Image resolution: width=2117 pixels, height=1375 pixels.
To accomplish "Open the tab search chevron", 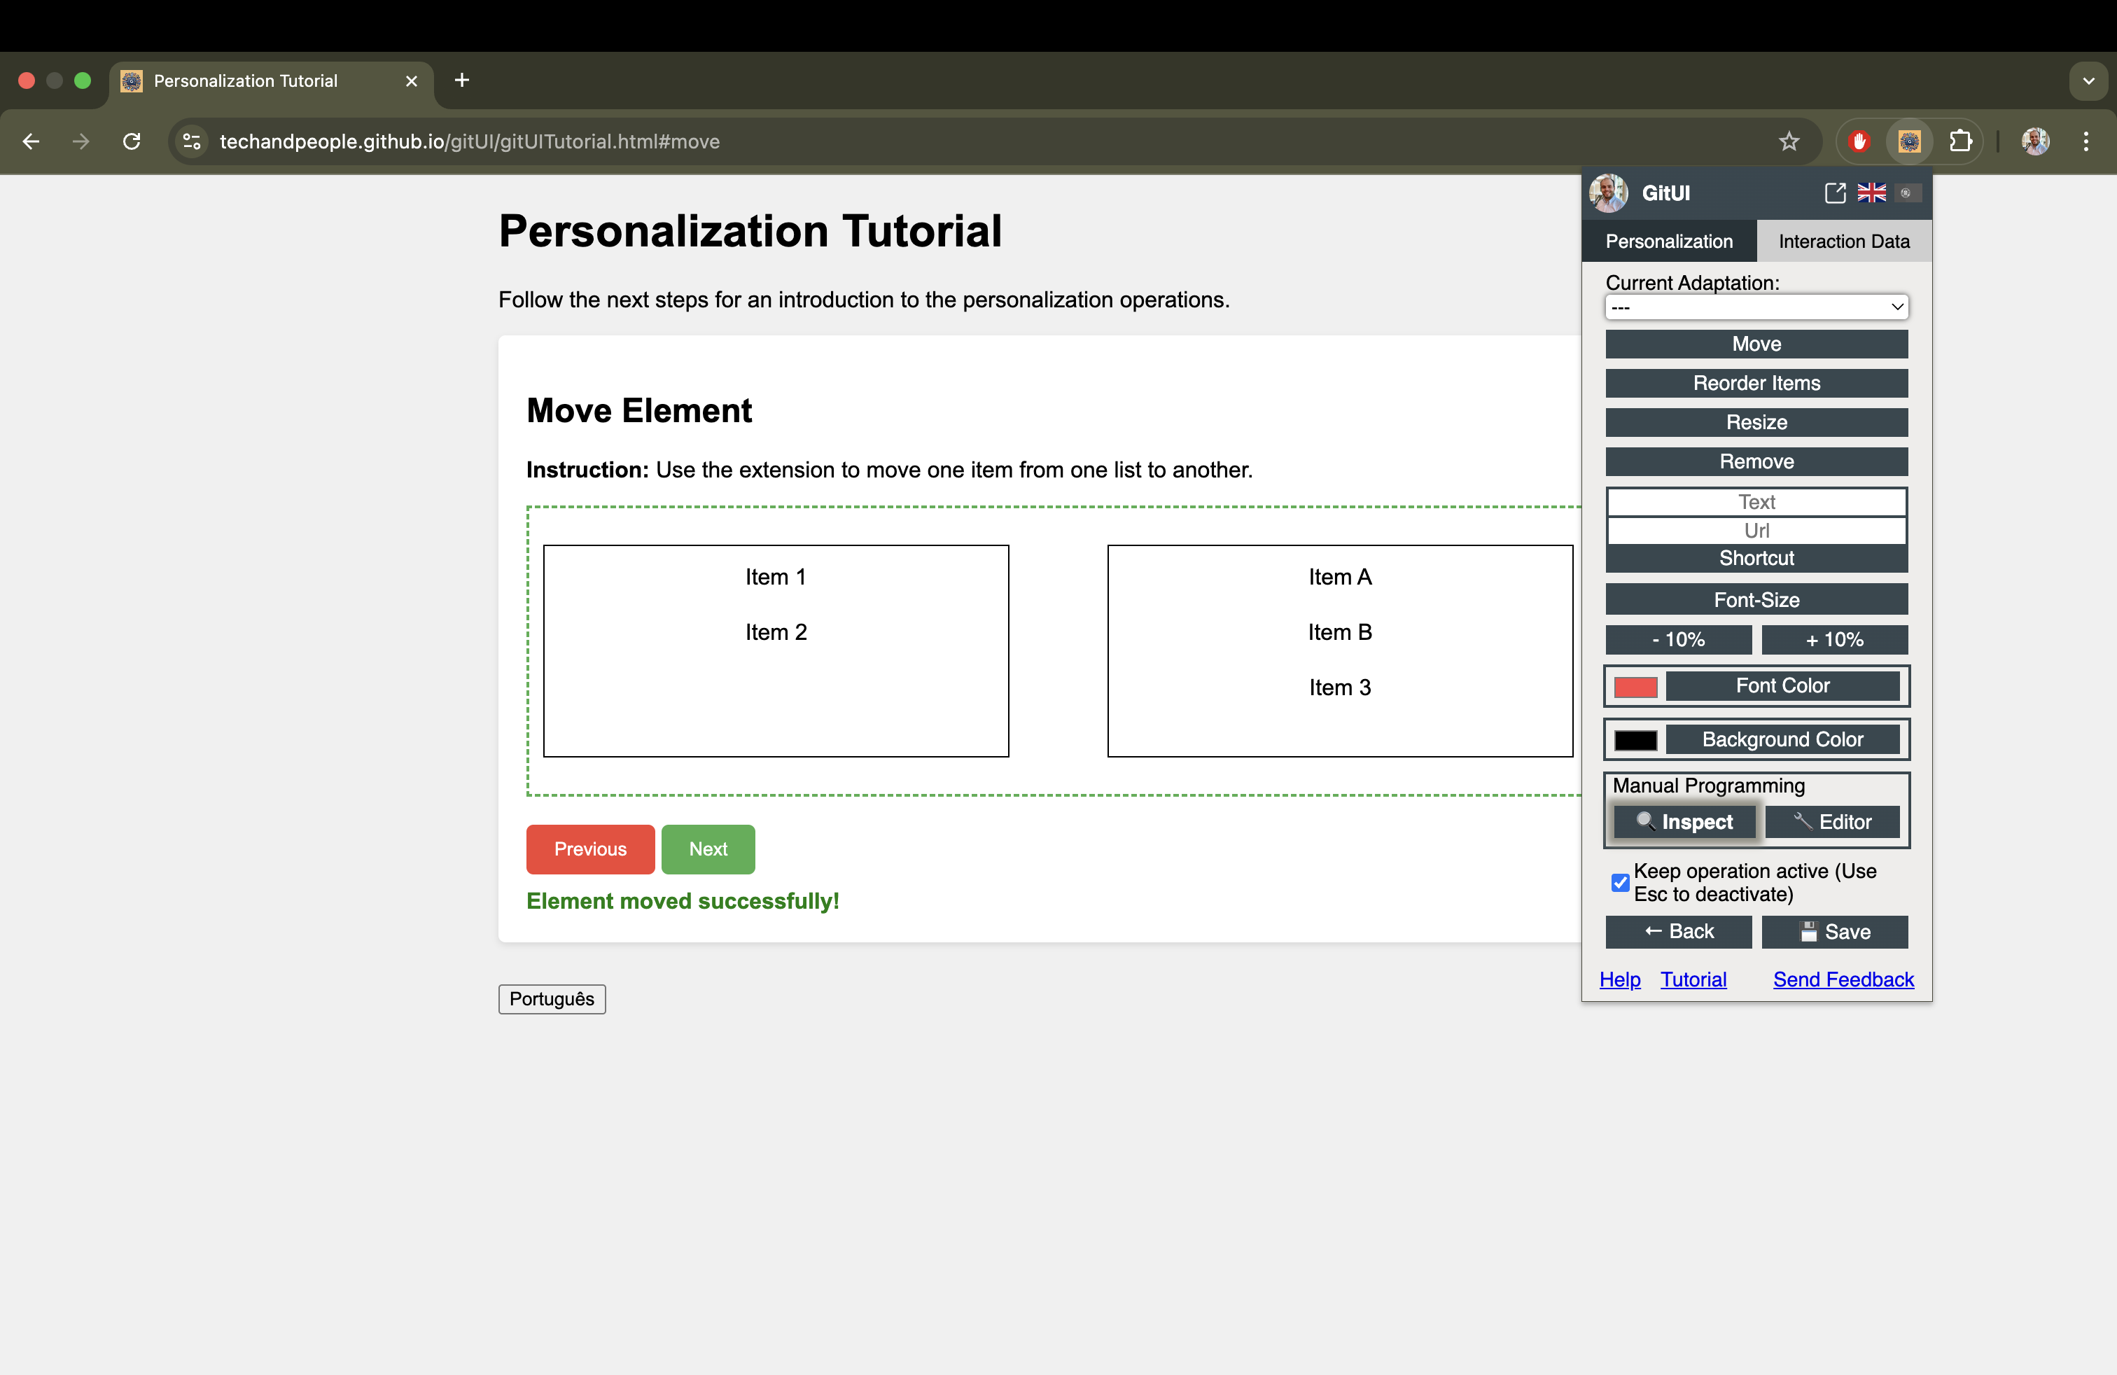I will click(2090, 80).
